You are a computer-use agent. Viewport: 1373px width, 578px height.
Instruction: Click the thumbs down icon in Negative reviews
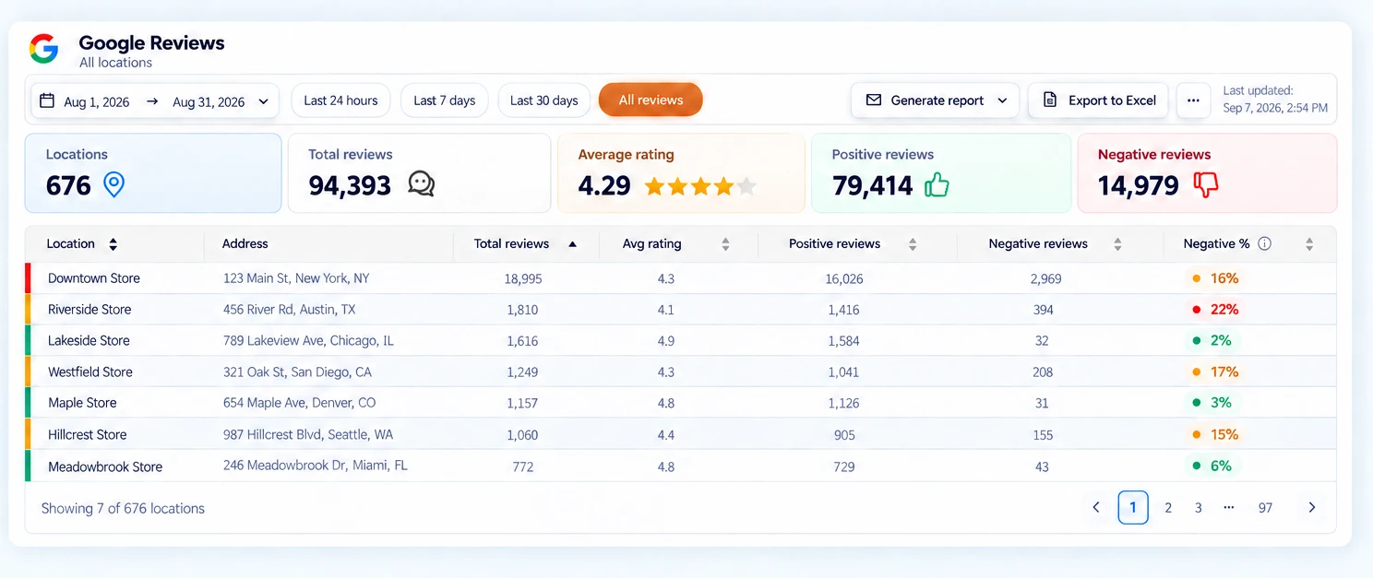pyautogui.click(x=1206, y=184)
